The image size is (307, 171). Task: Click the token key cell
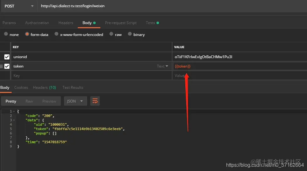84,66
